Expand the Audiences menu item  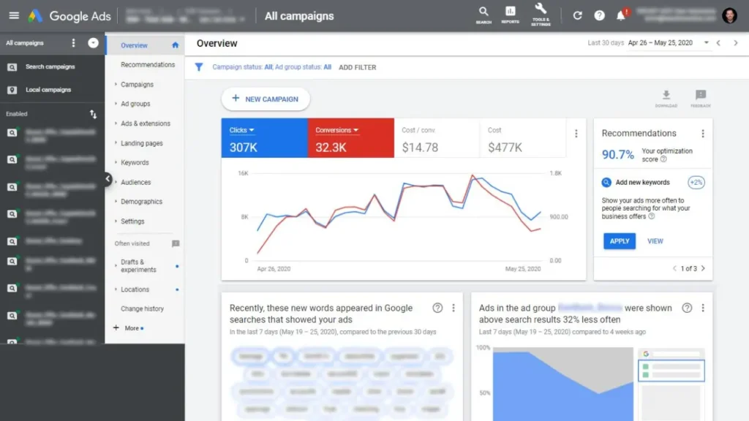tap(135, 182)
